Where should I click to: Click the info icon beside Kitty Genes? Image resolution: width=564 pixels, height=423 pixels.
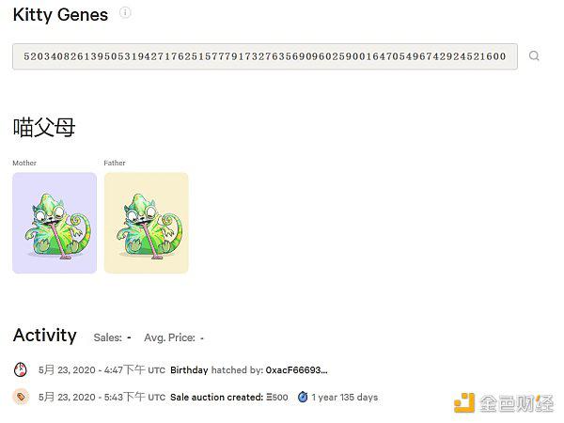tap(125, 13)
